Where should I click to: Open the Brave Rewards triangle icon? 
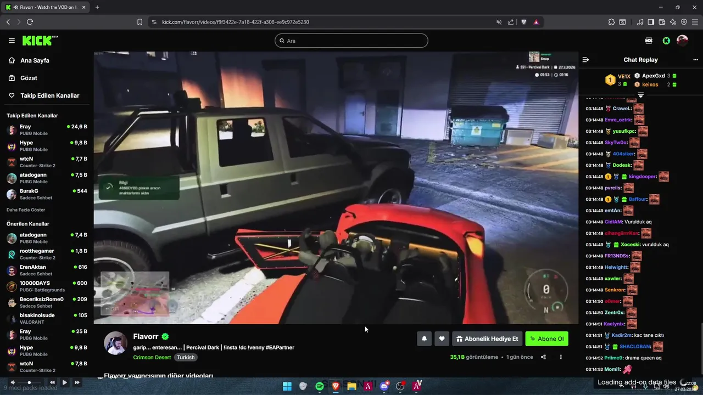[536, 22]
